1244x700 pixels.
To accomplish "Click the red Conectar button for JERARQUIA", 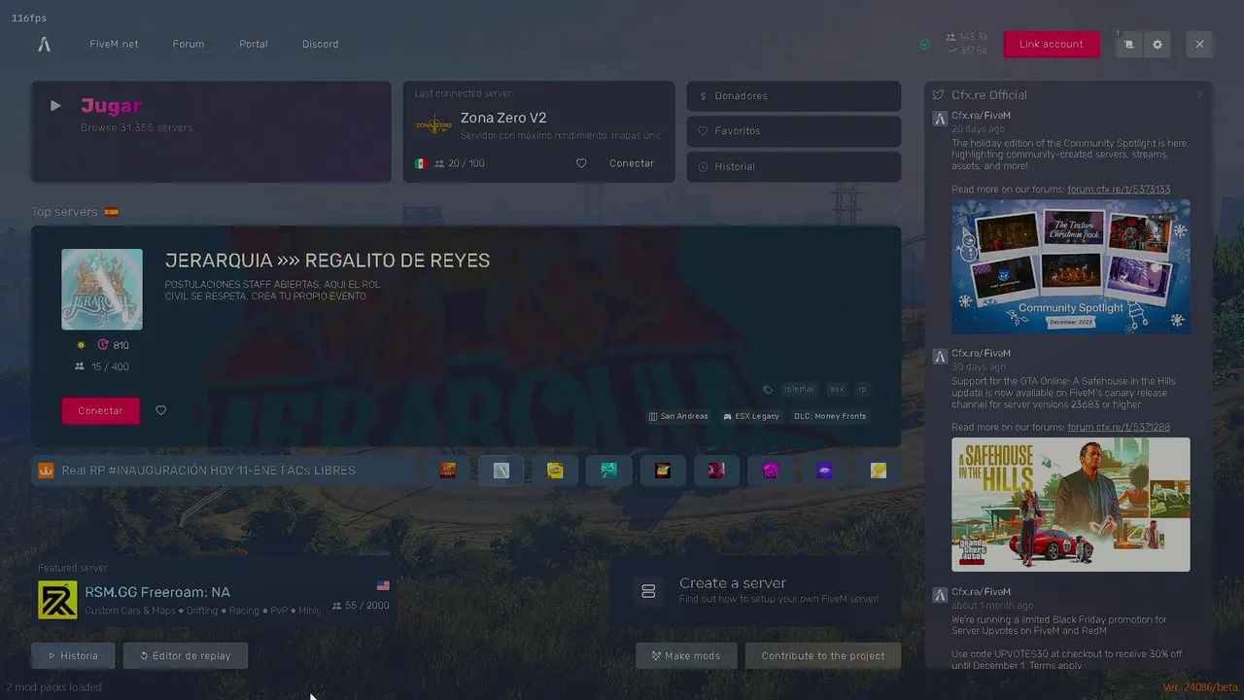I will [x=100, y=410].
